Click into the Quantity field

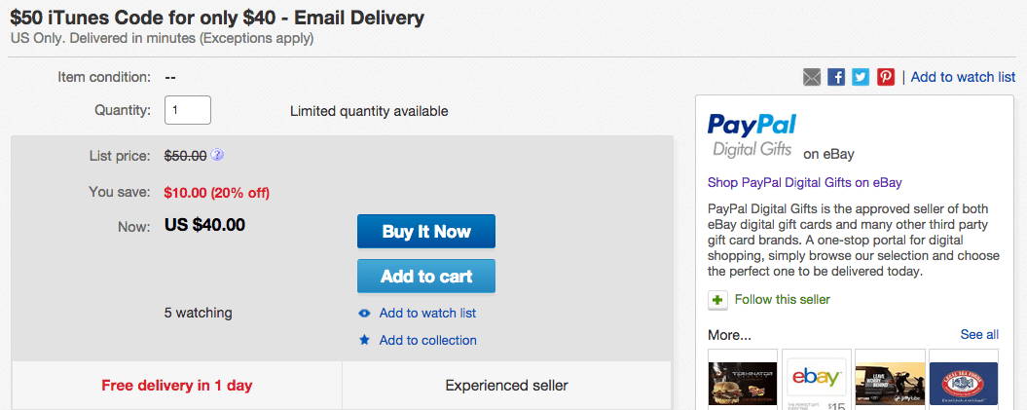(x=188, y=110)
